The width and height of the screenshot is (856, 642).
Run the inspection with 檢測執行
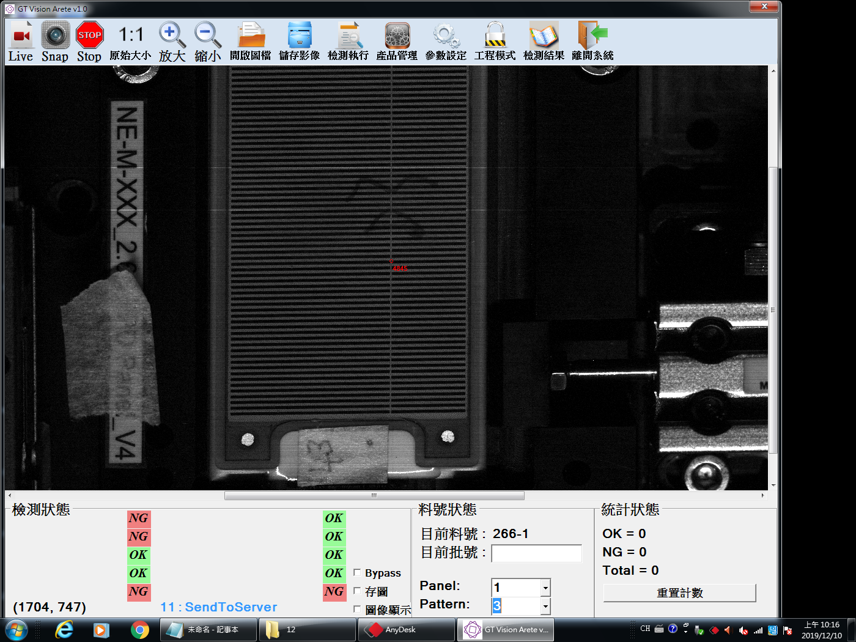[349, 42]
